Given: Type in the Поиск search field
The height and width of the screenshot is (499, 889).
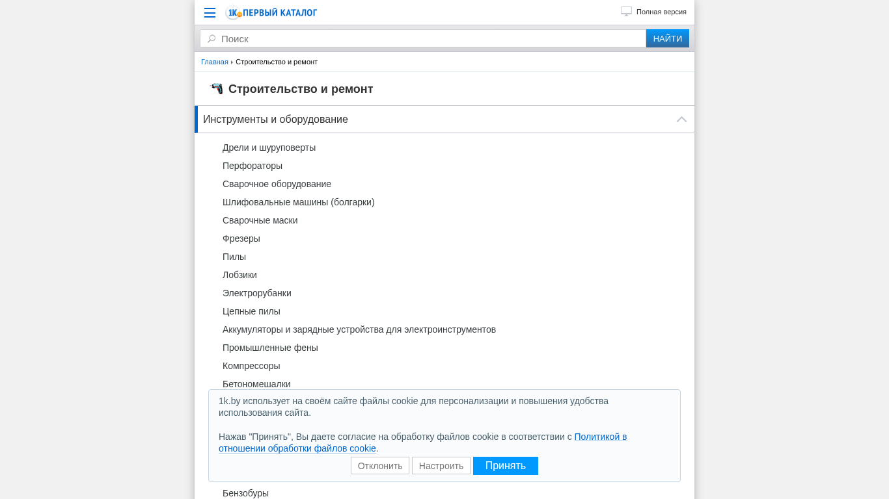Looking at the screenshot, I should (430, 39).
